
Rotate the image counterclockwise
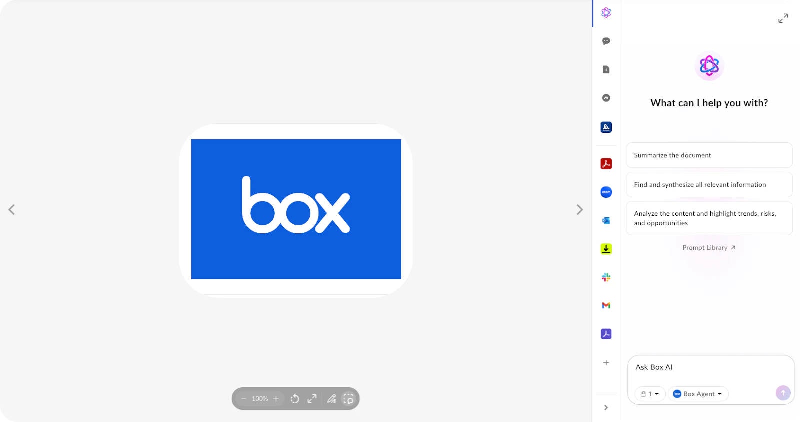pyautogui.click(x=295, y=399)
